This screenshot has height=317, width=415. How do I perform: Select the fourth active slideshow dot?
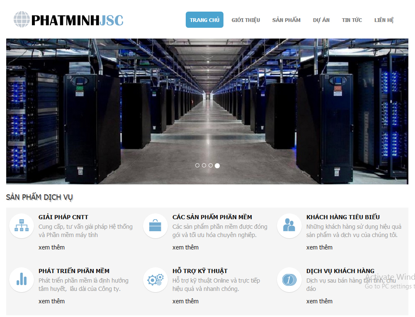(217, 165)
